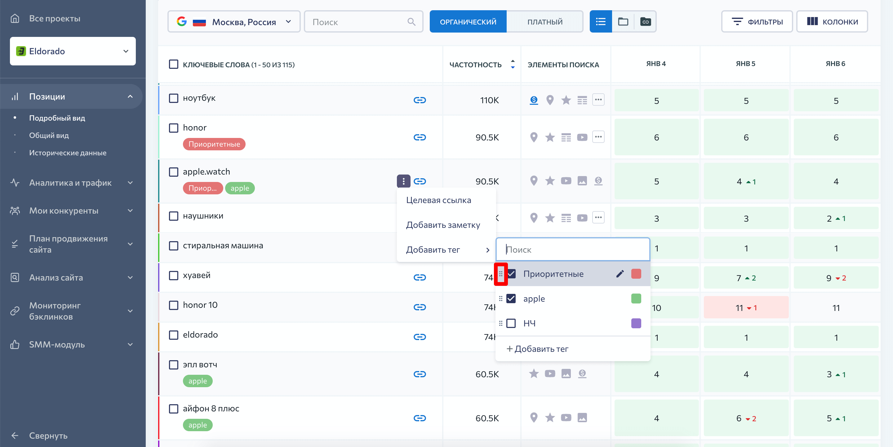Image resolution: width=893 pixels, height=447 pixels.
Task: Click + Добавить тег in tag popup
Action: (537, 349)
